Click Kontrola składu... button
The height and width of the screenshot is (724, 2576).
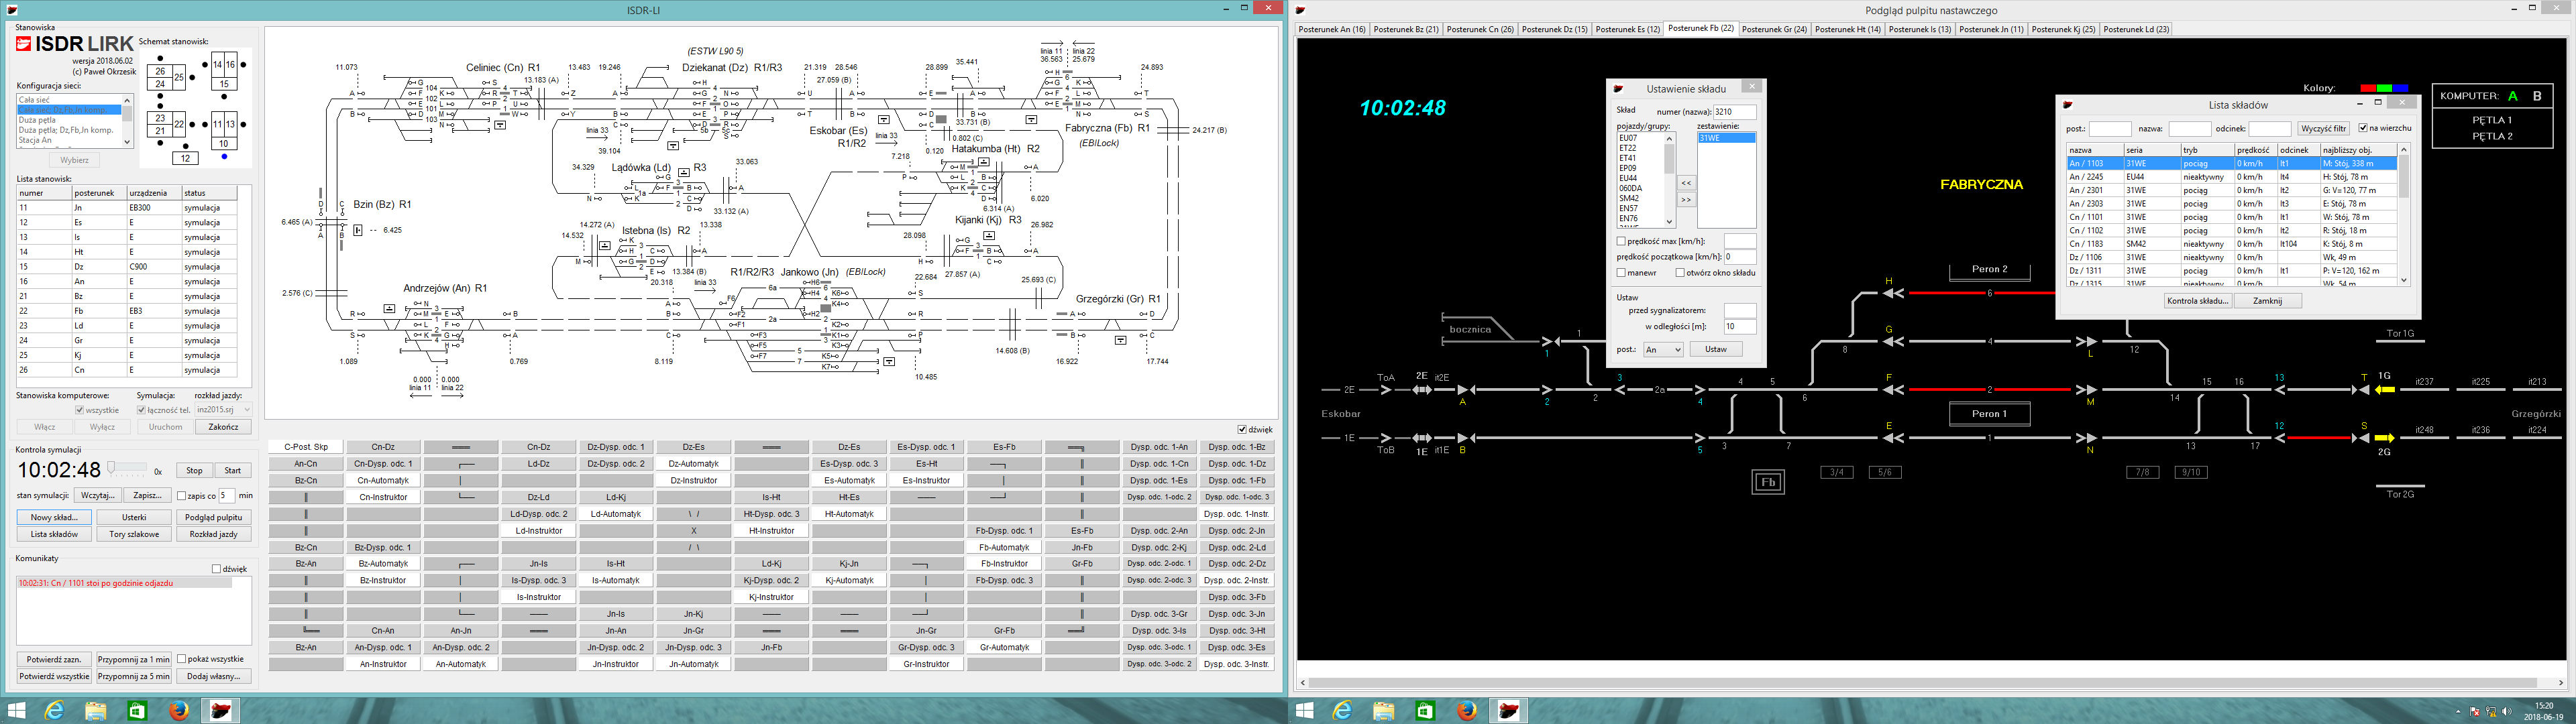(2198, 301)
